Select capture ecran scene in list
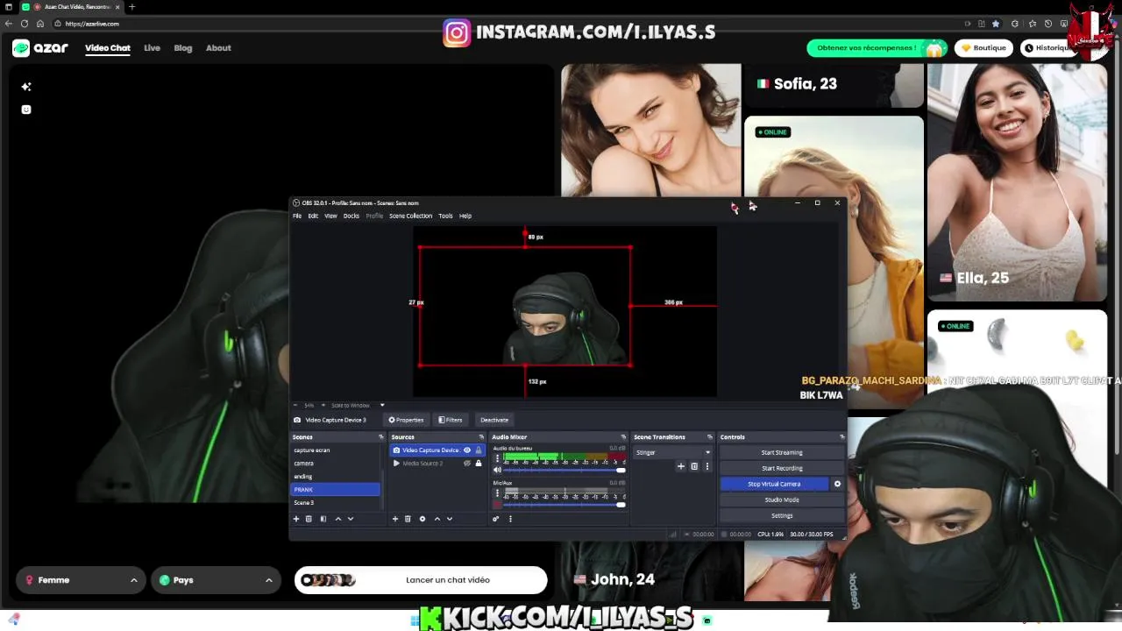1122x631 pixels. pos(336,450)
